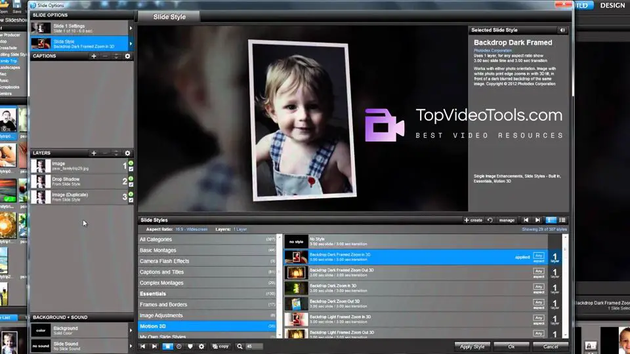
Task: Select the No Style entry
Action: tap(416, 241)
